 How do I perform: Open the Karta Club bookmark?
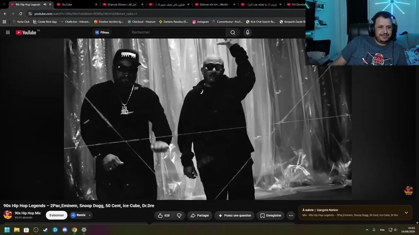(21, 22)
